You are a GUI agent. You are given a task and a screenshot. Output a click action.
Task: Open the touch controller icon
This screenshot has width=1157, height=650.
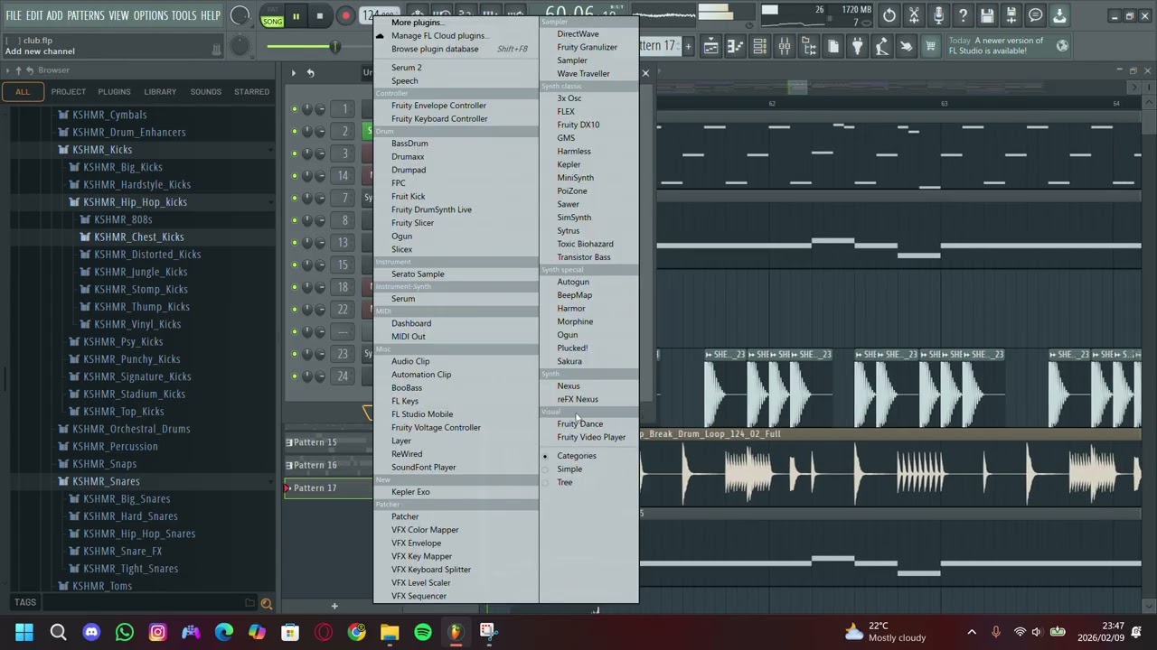coord(906,47)
